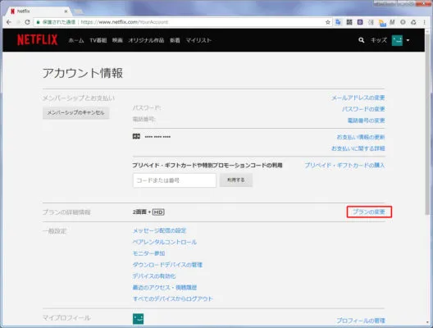
Task: Open a new browser tab
Action: 79,11
